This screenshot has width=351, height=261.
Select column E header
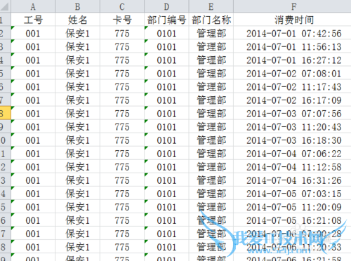[211, 6]
